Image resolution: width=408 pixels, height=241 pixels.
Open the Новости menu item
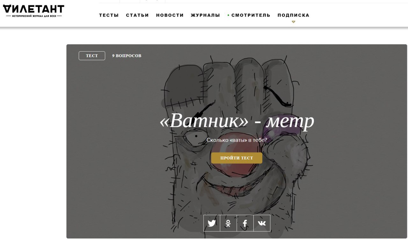tap(170, 15)
